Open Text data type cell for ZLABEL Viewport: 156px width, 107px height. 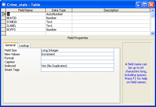[59, 26]
